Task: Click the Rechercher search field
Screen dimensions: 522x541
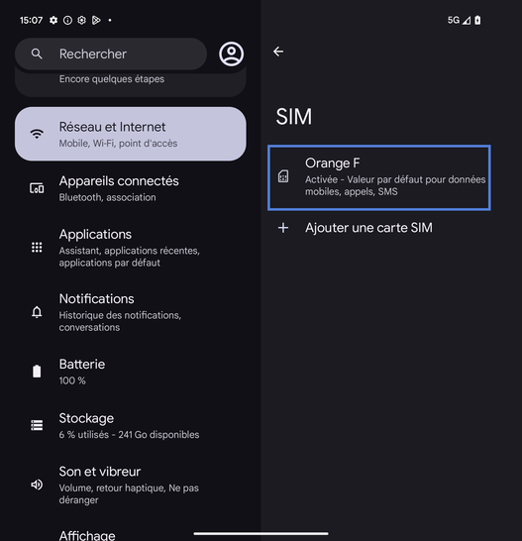Action: coord(111,54)
